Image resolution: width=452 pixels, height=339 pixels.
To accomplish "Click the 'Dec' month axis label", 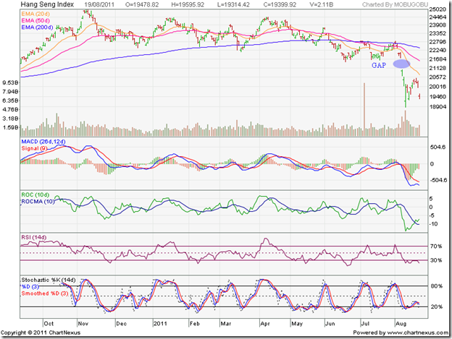I will click(x=122, y=324).
